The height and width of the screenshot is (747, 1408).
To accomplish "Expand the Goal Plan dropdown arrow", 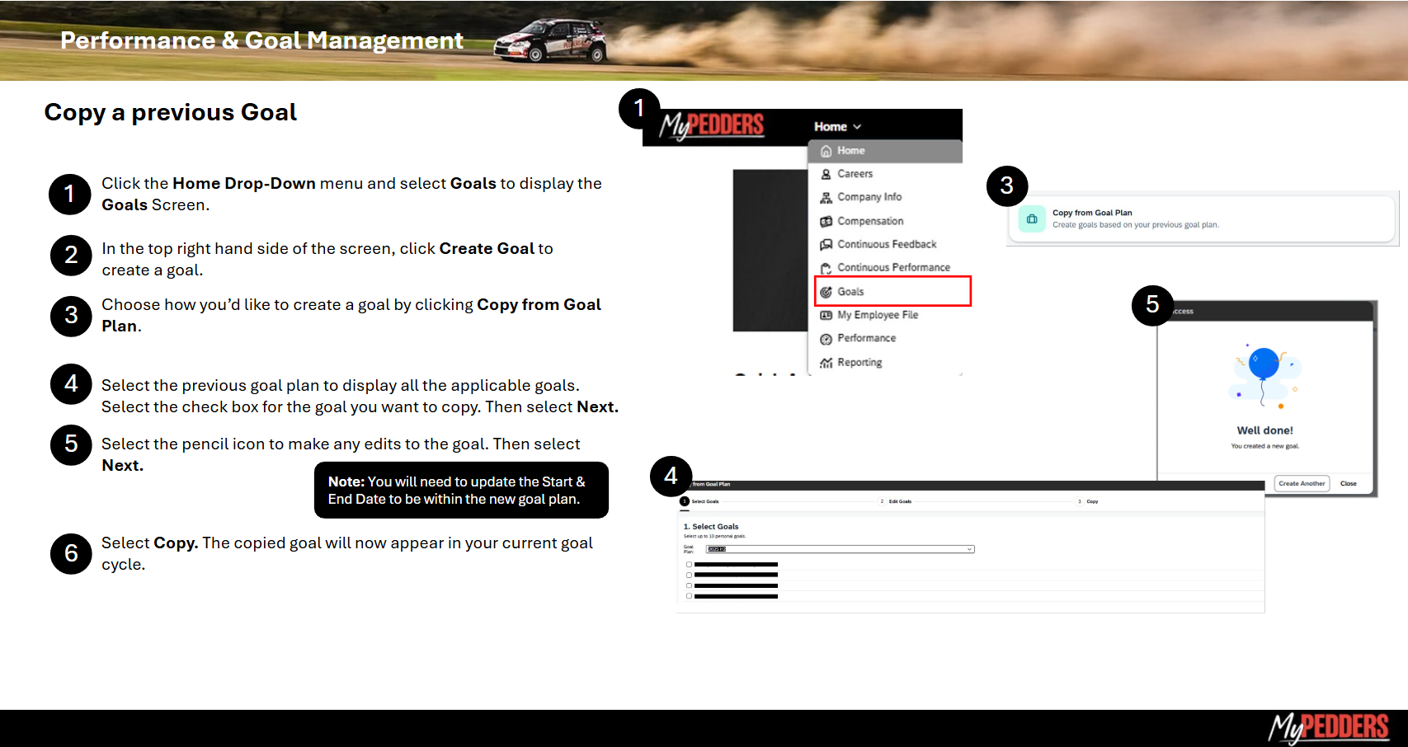I will pyautogui.click(x=969, y=549).
